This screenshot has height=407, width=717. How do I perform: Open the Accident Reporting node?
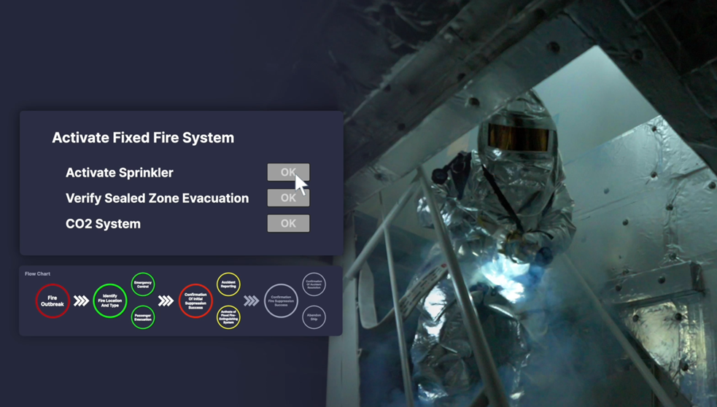(x=228, y=284)
